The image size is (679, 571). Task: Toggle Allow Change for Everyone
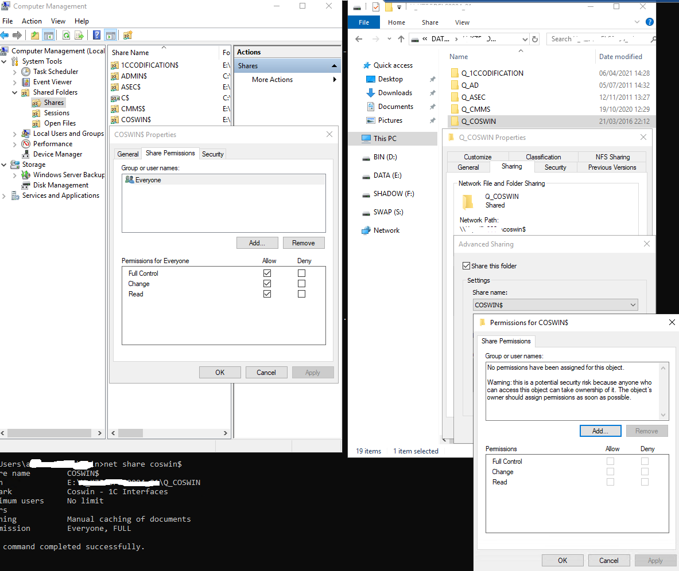267,284
